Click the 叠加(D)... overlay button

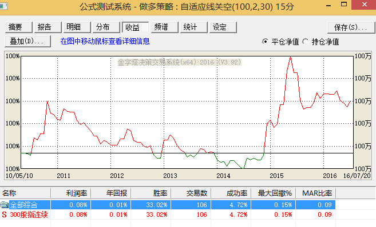click(27, 41)
